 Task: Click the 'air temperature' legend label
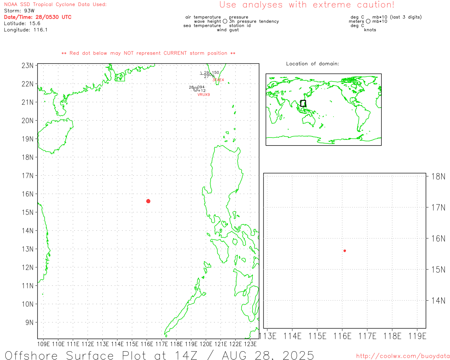tap(203, 17)
